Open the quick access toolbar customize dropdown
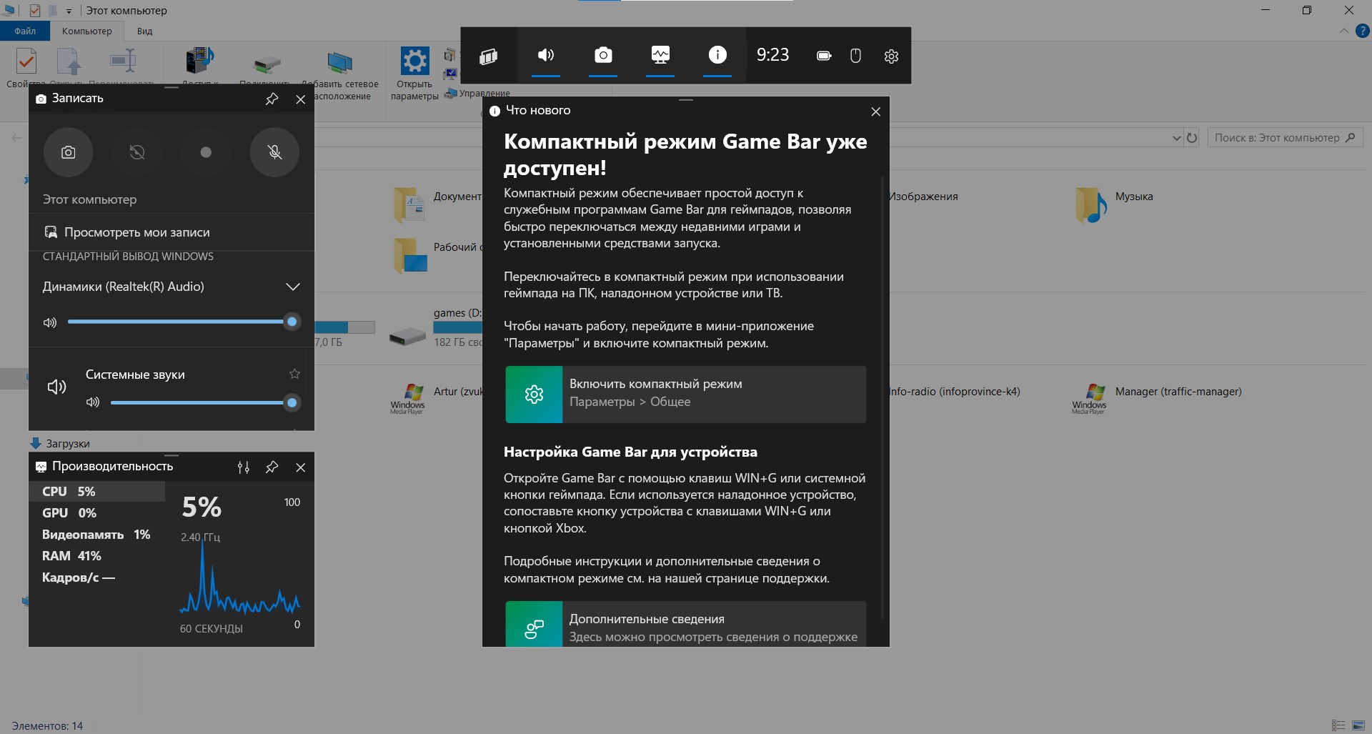1372x734 pixels. [69, 11]
